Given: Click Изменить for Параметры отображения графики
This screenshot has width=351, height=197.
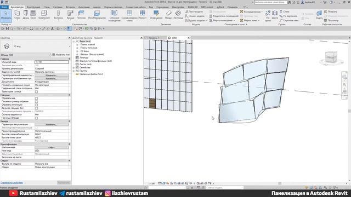Looking at the screenshot, I should click(52, 79).
